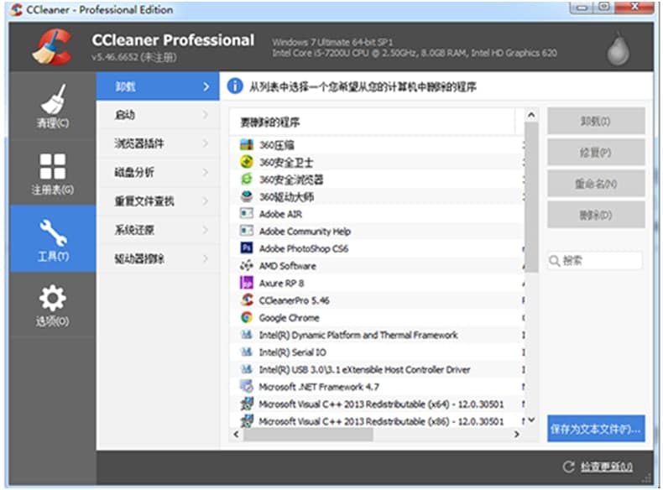Select the AMD Software icon
This screenshot has width=663, height=490.
click(x=247, y=265)
